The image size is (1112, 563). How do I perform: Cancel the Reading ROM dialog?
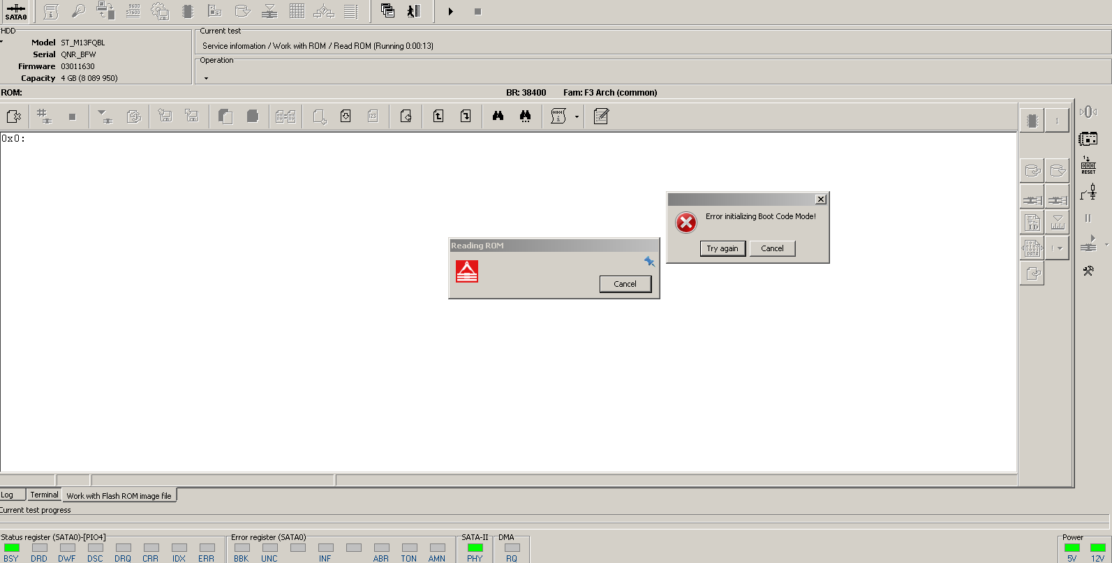pyautogui.click(x=625, y=284)
